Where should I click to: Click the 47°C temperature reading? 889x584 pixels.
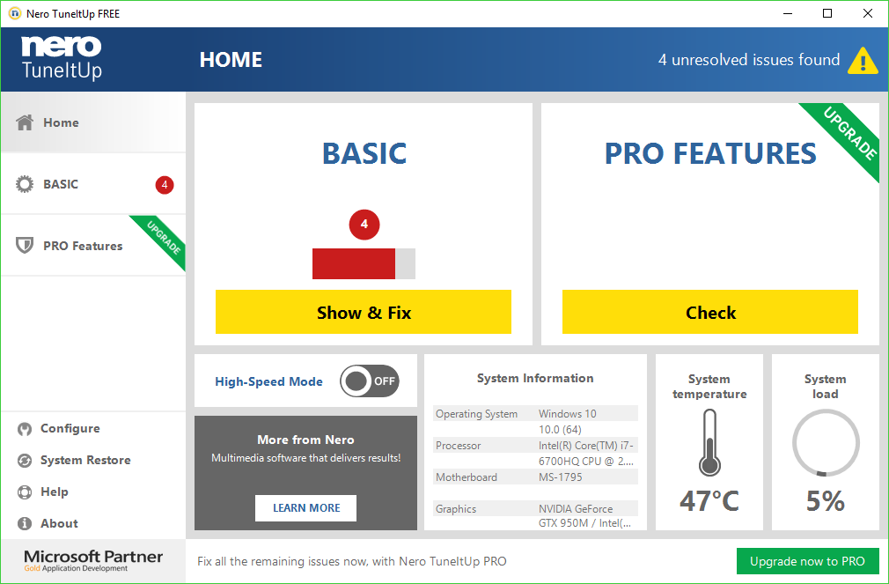[x=709, y=501]
